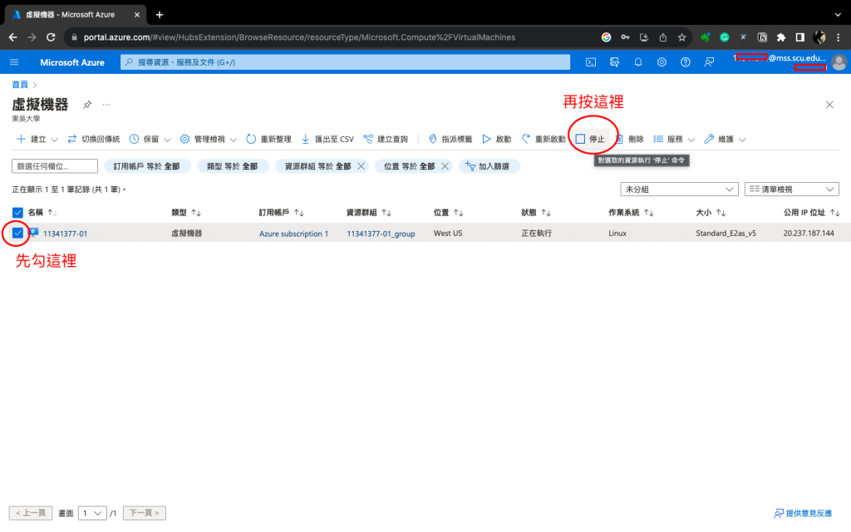Open the more options ellipsis beside 虛擬機器
Viewport: 851px width, 532px height.
click(x=106, y=104)
